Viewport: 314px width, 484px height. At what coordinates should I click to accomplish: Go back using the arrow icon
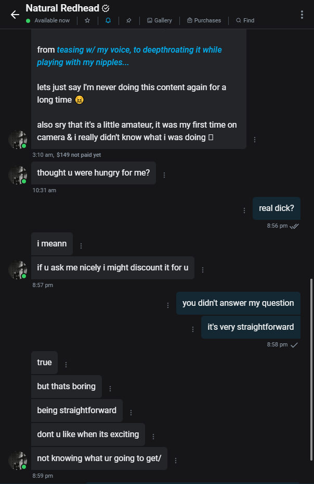pyautogui.click(x=15, y=15)
